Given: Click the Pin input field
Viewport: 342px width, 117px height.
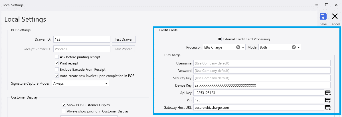Looking at the screenshot, I should pos(259,100).
